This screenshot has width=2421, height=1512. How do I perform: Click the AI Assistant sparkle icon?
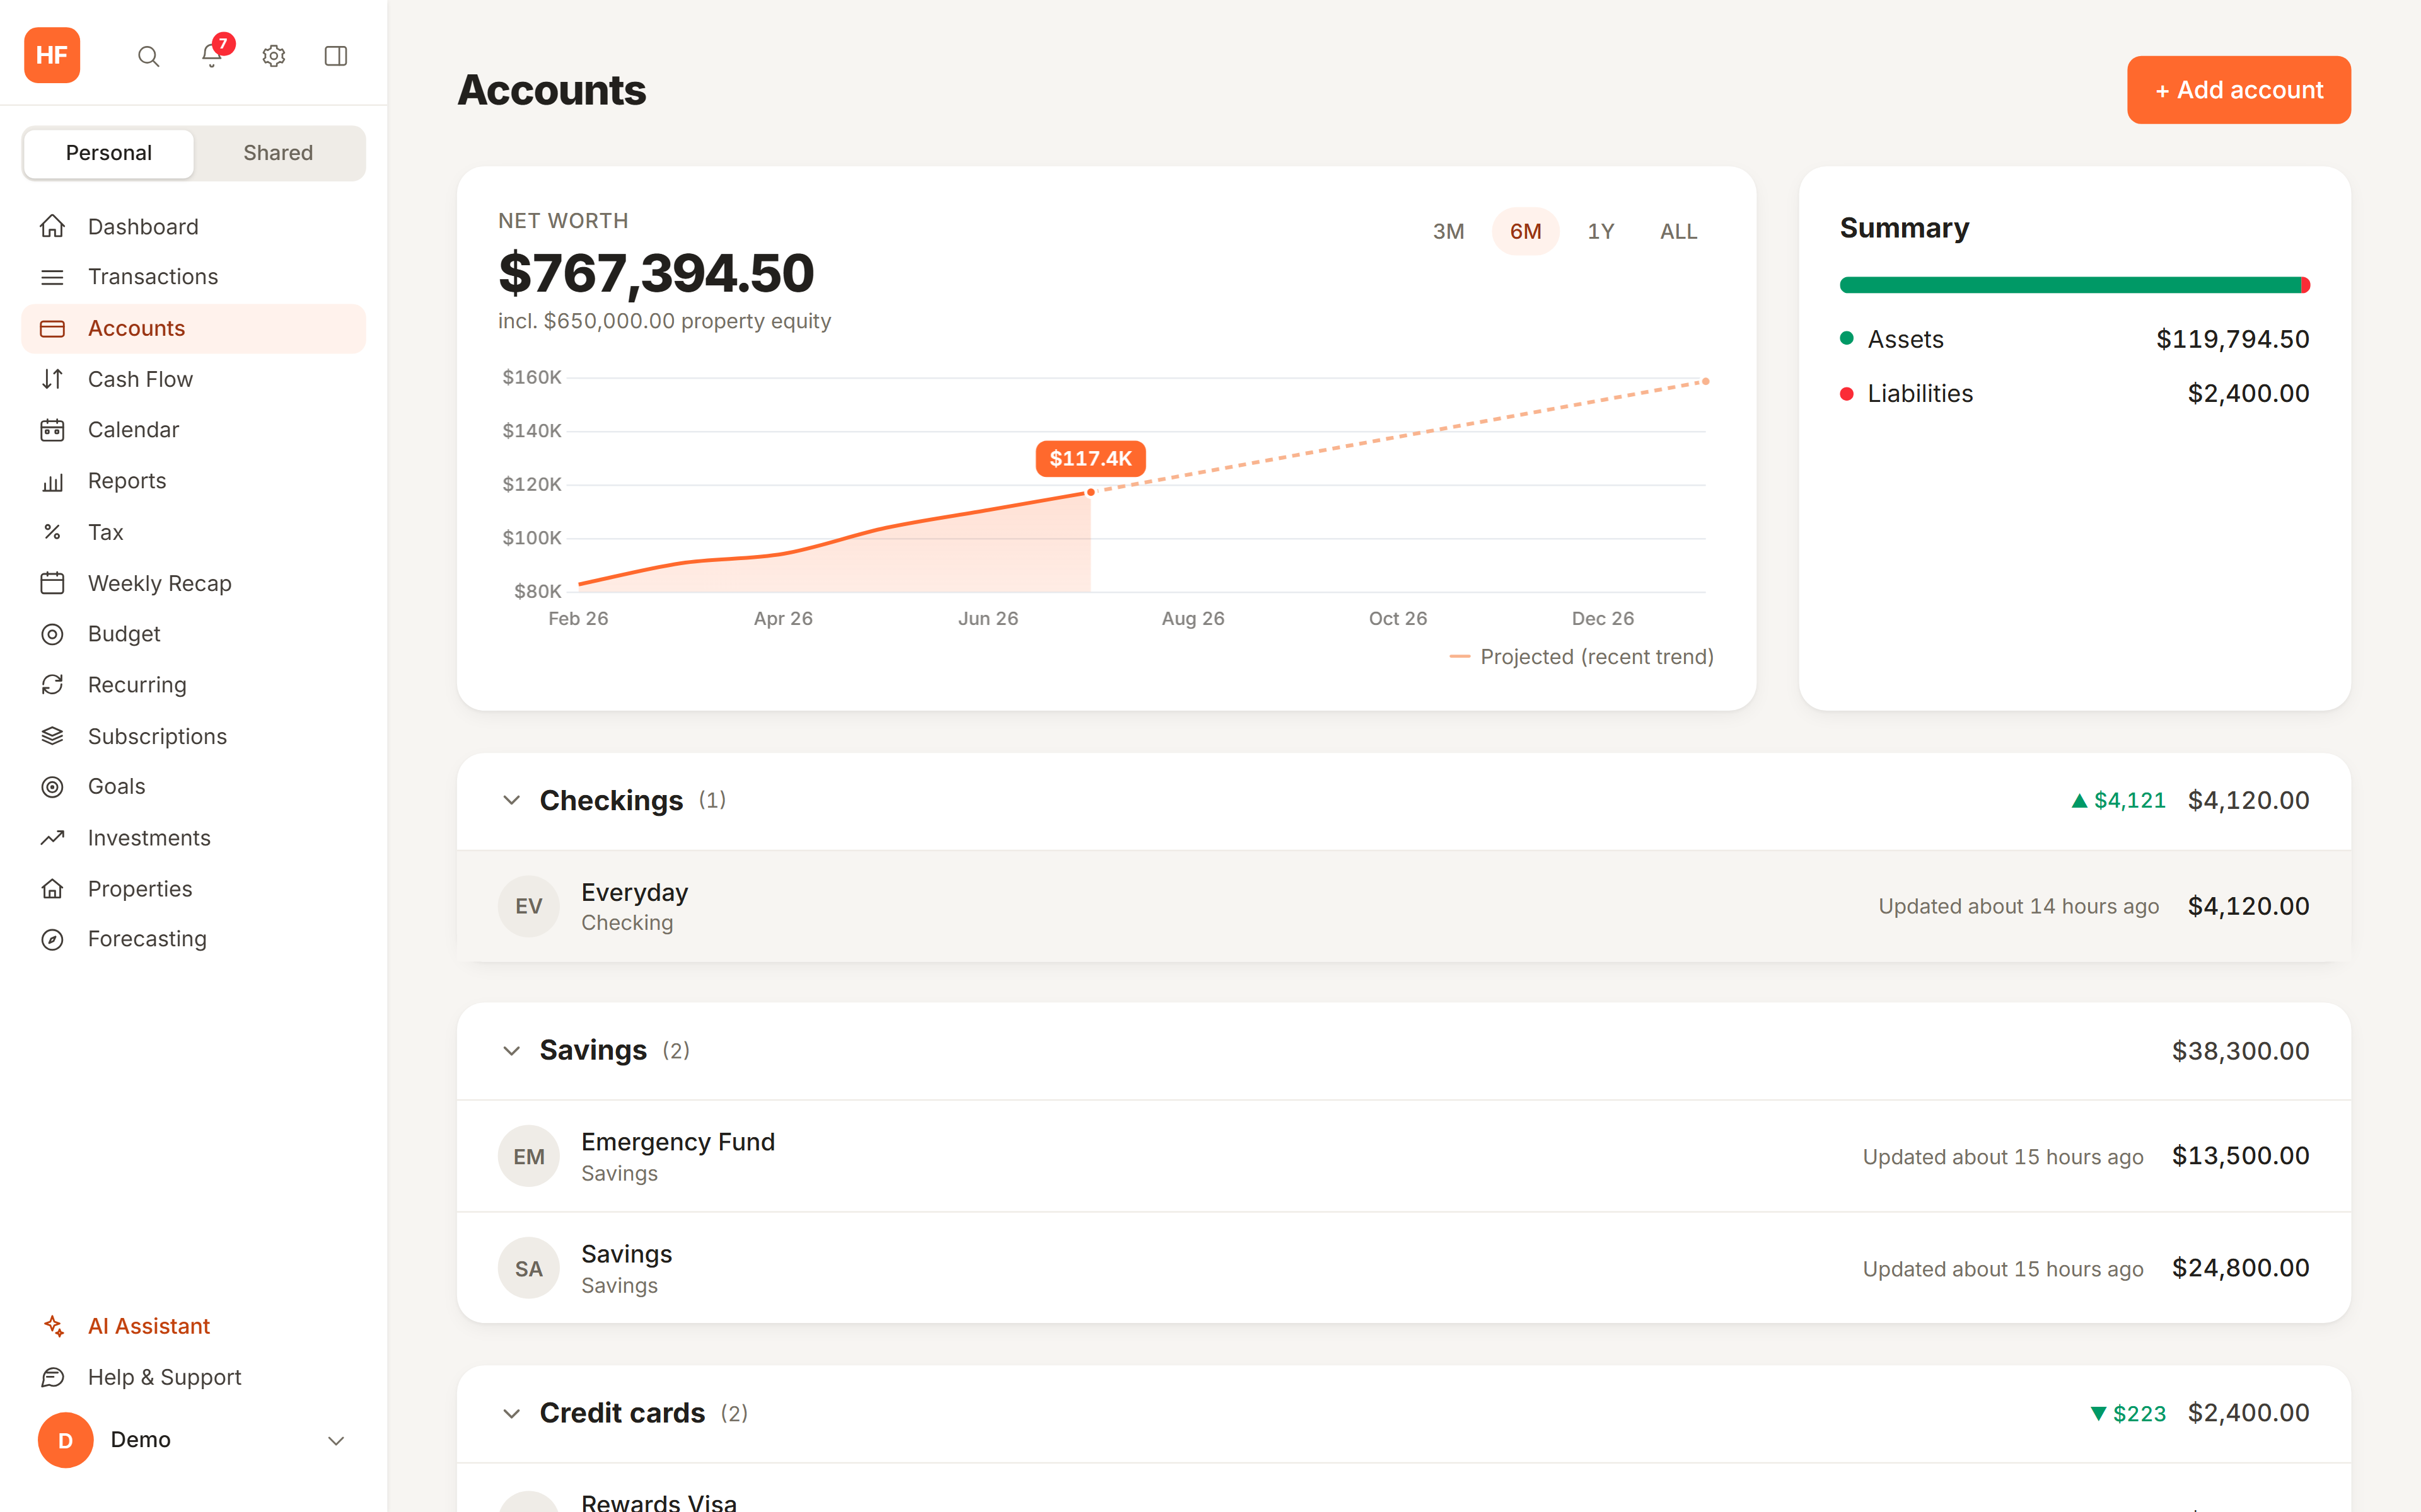(53, 1326)
